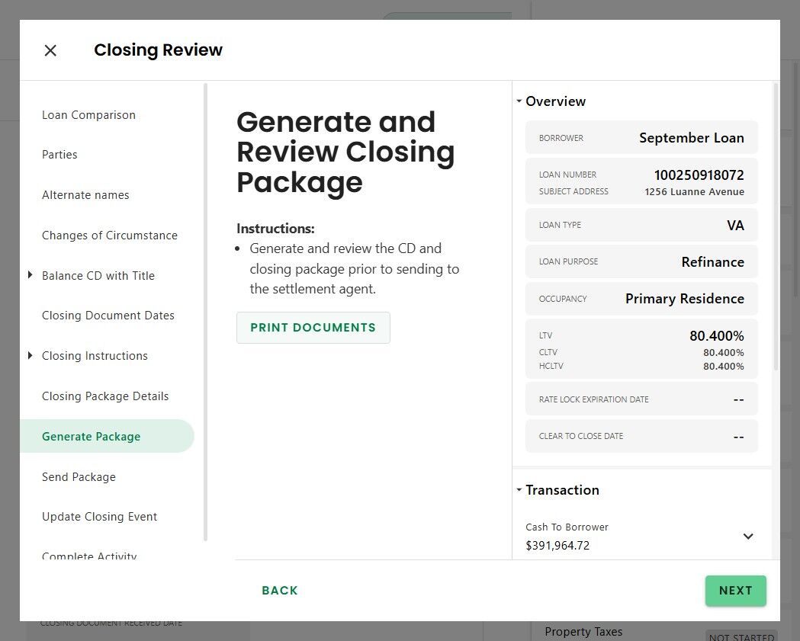Click the Next button
800x641 pixels.
coord(735,591)
